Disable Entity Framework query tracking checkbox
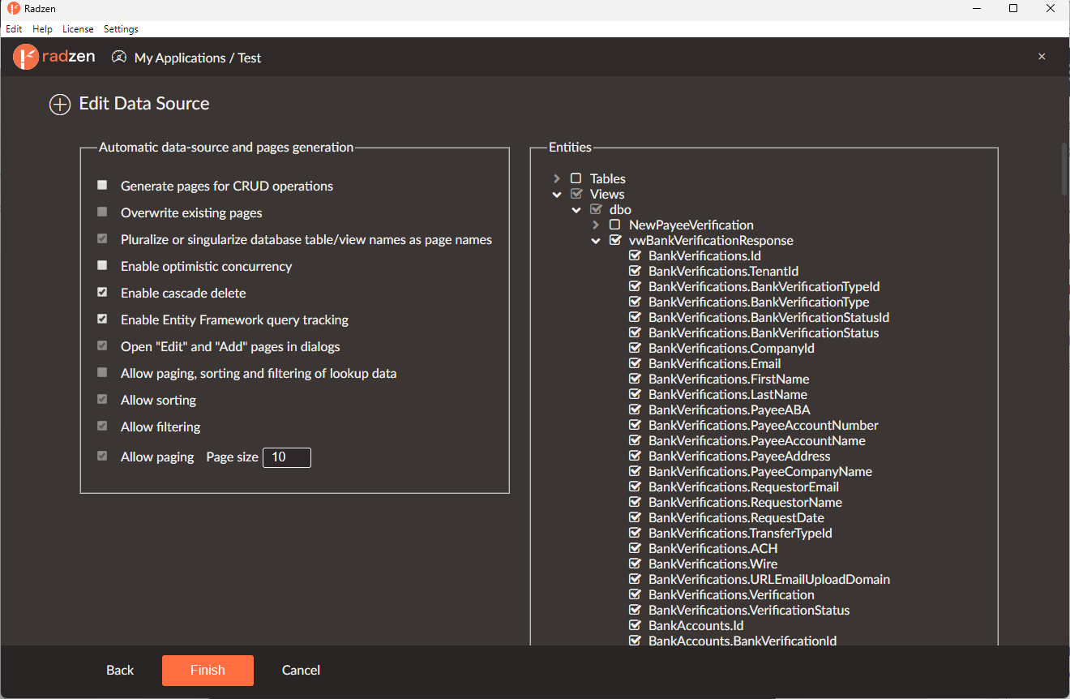The height and width of the screenshot is (699, 1070). (x=102, y=319)
